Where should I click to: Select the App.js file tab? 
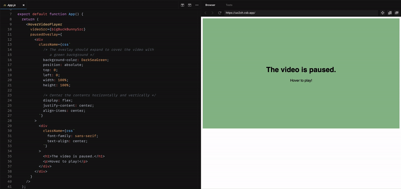coord(13,5)
